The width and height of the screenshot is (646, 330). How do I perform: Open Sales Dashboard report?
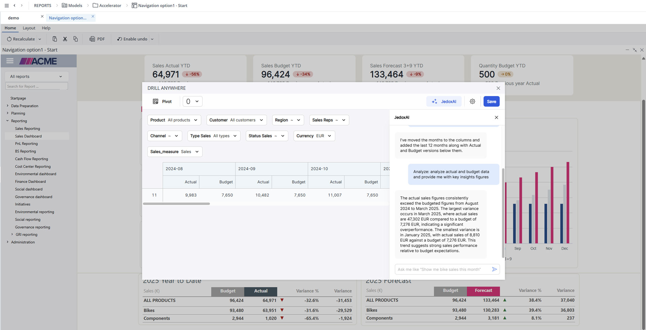pyautogui.click(x=28, y=136)
